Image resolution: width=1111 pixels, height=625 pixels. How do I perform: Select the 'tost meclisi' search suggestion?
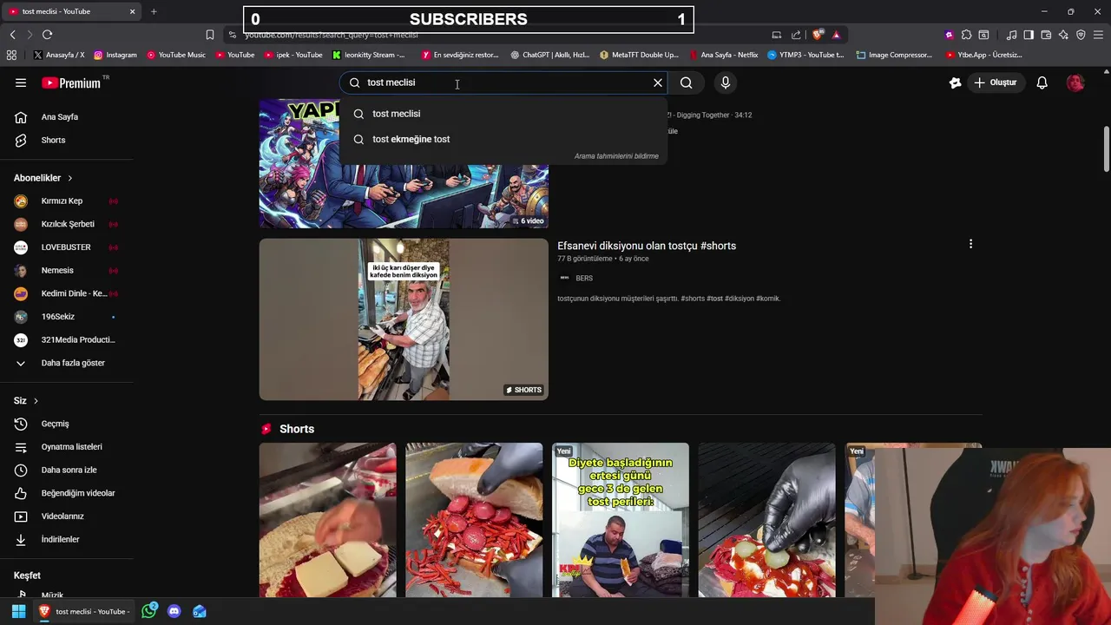click(503, 114)
